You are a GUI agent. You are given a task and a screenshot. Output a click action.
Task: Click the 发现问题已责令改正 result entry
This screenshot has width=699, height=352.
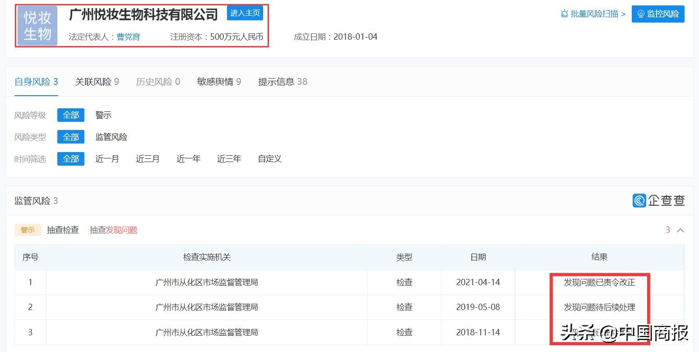click(x=599, y=282)
